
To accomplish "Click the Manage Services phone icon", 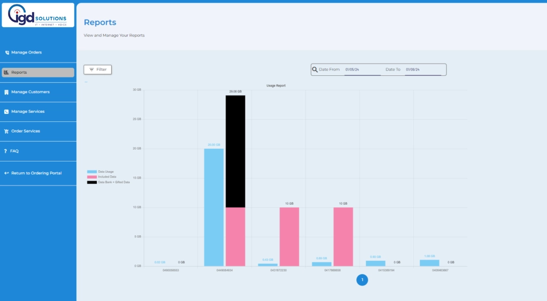I will pos(6,112).
